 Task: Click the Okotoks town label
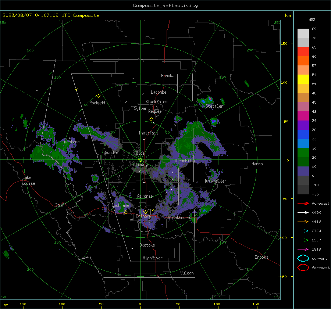pos(147,245)
